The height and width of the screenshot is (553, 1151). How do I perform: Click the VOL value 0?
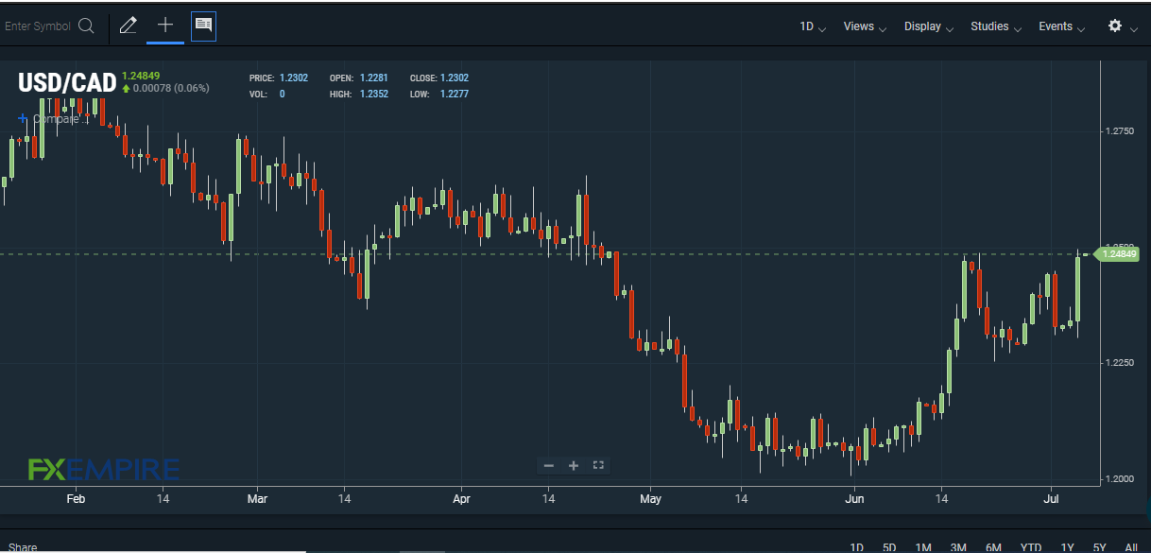(282, 94)
